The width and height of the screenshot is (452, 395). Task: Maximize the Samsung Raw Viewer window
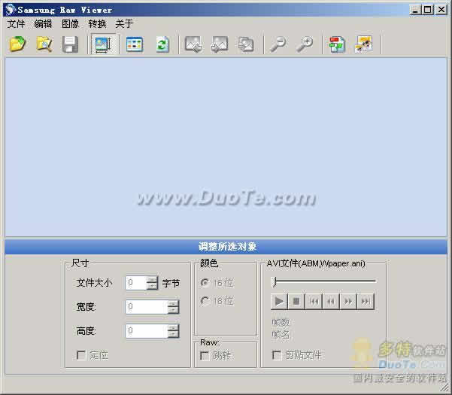[x=428, y=10]
